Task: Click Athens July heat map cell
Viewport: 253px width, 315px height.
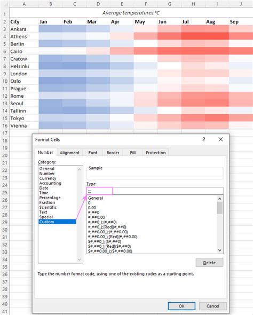Action: coord(193,36)
